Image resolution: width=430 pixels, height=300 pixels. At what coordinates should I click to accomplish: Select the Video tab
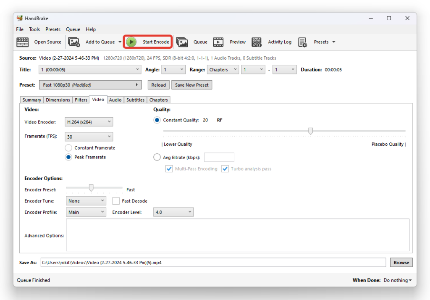tap(98, 99)
